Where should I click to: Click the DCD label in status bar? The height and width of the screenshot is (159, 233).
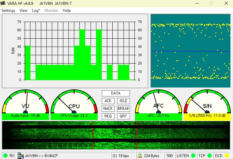click(x=219, y=156)
